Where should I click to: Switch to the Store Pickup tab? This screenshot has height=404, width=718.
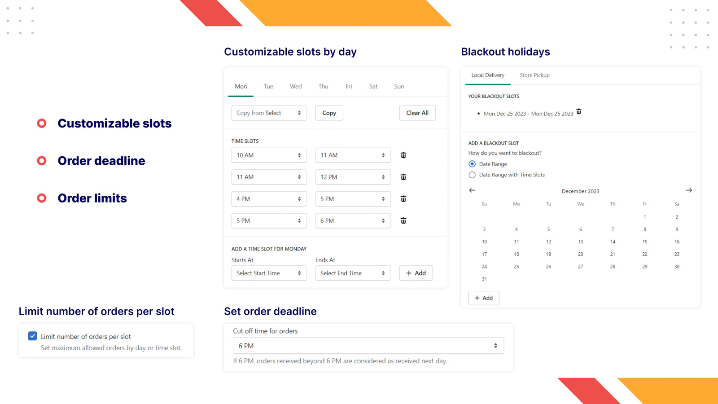(x=534, y=75)
